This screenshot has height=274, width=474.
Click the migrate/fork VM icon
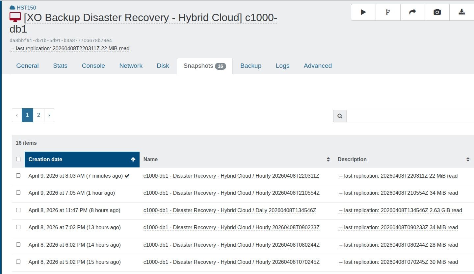(x=388, y=12)
